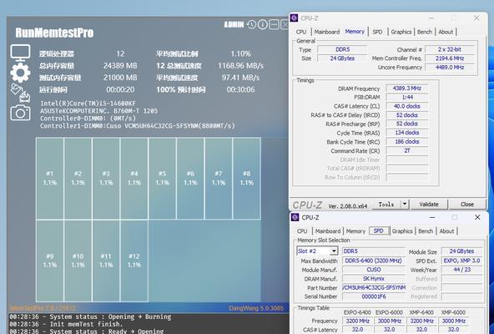Open the Bench tab in upper CPU-Z
This screenshot has width=494, height=334.
(425, 32)
